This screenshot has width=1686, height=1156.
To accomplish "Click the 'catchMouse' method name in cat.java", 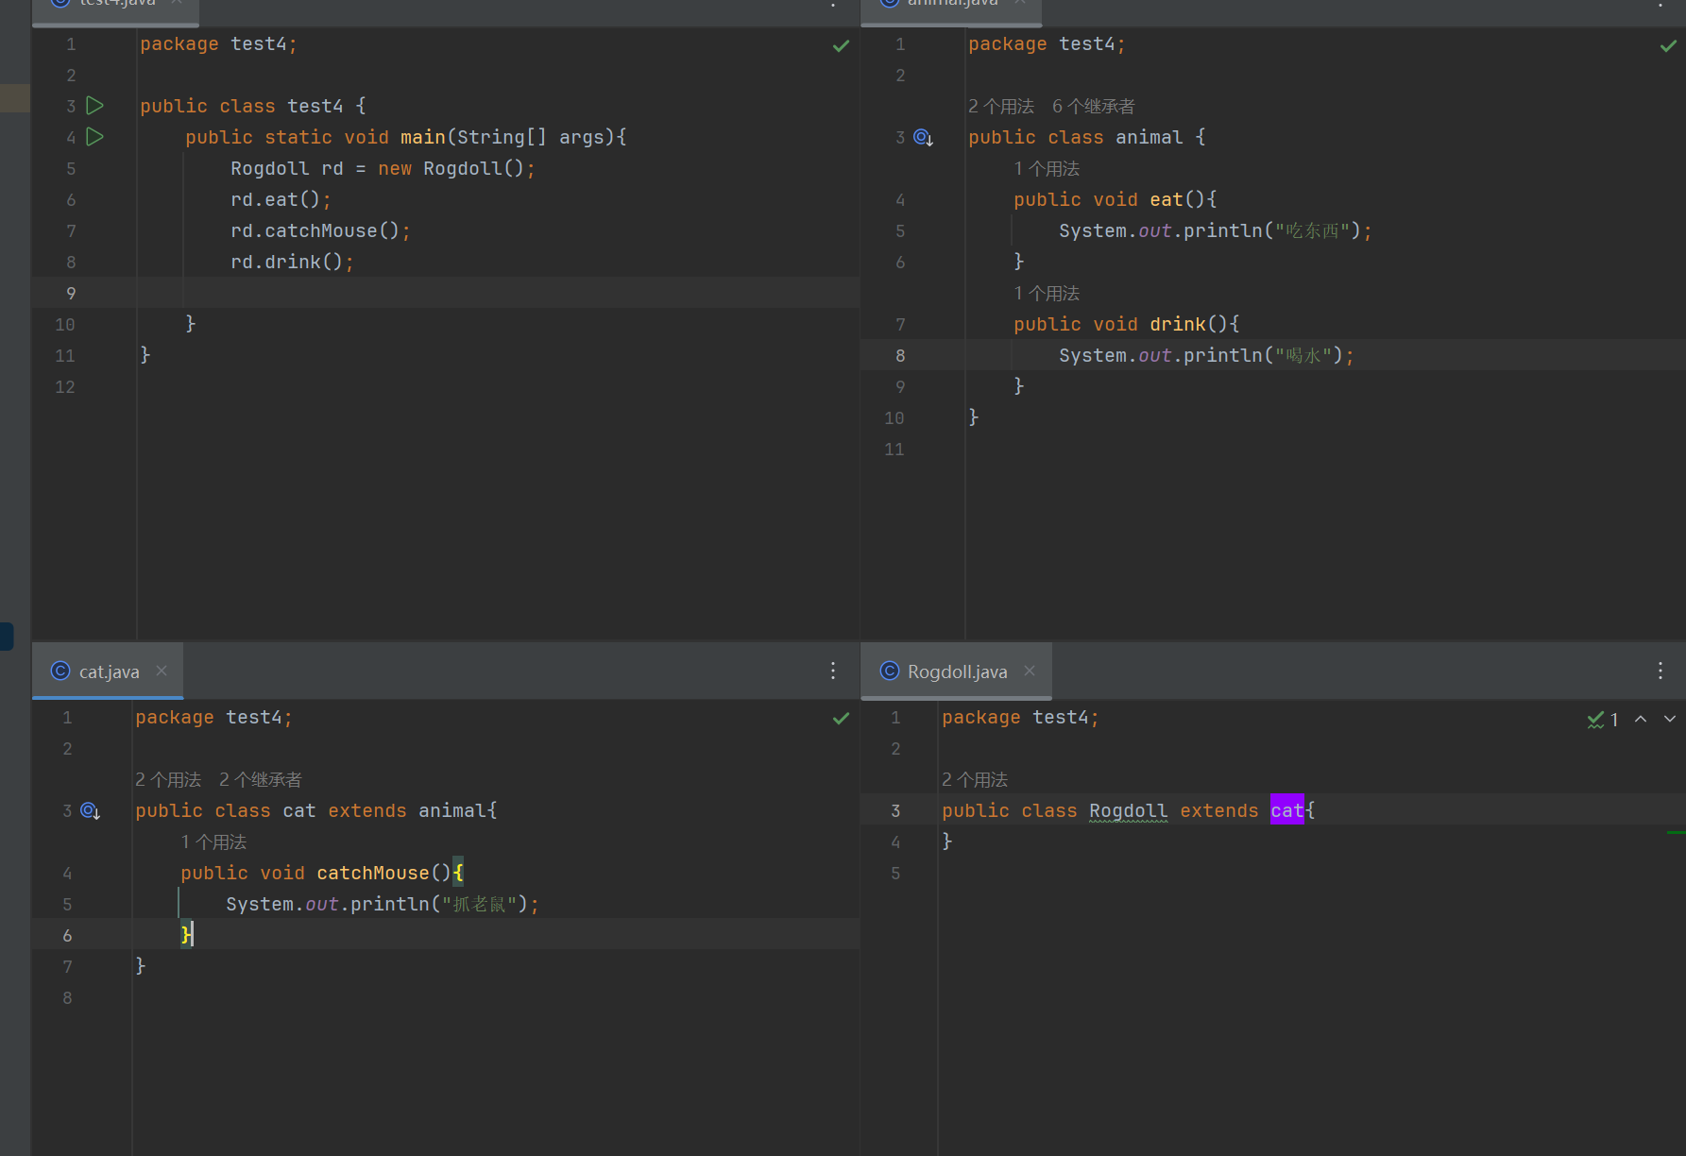I will click(x=373, y=873).
